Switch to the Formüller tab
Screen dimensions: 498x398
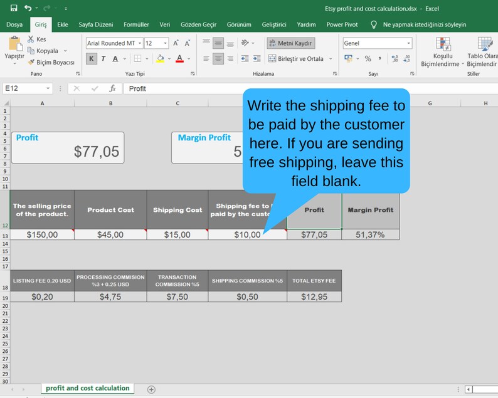pyautogui.click(x=136, y=24)
